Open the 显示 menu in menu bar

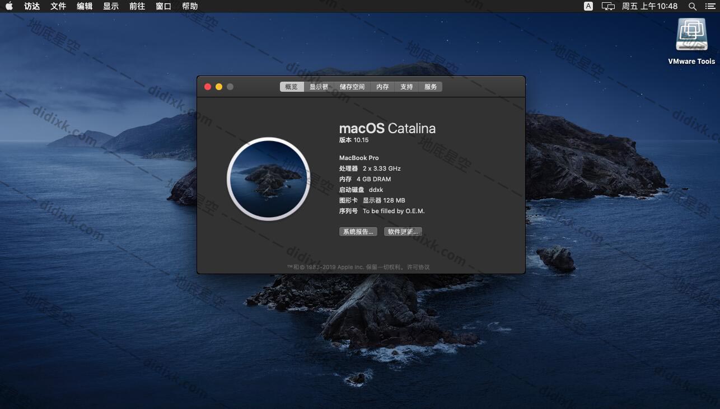point(111,6)
